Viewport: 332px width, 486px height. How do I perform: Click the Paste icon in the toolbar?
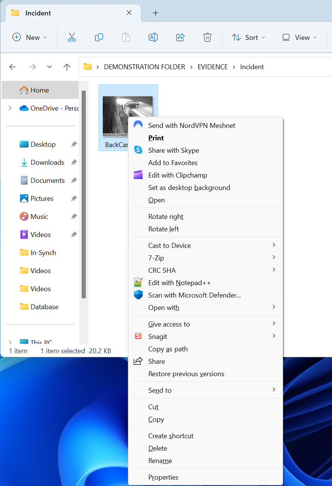(x=126, y=37)
